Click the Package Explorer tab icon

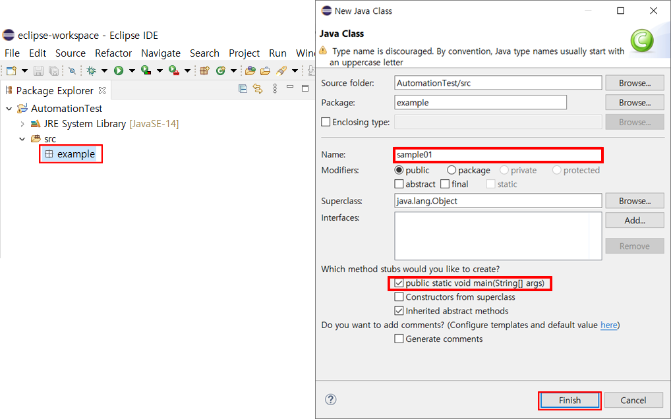coord(9,90)
